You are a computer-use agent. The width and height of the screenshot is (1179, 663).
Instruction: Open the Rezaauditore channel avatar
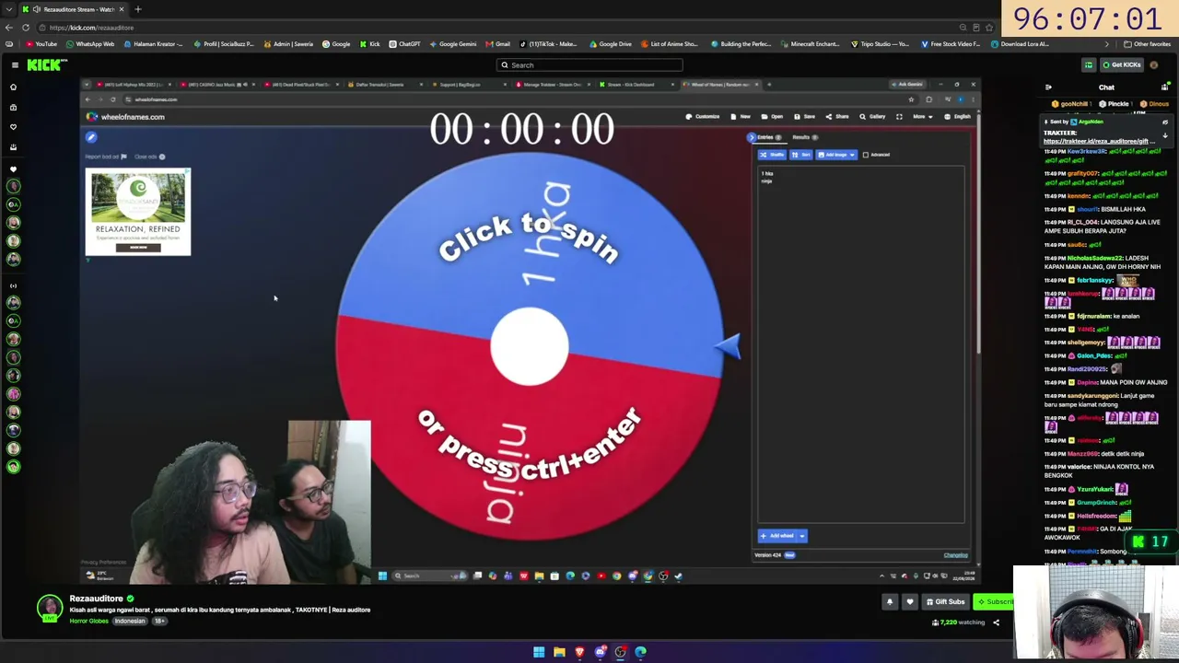point(50,608)
